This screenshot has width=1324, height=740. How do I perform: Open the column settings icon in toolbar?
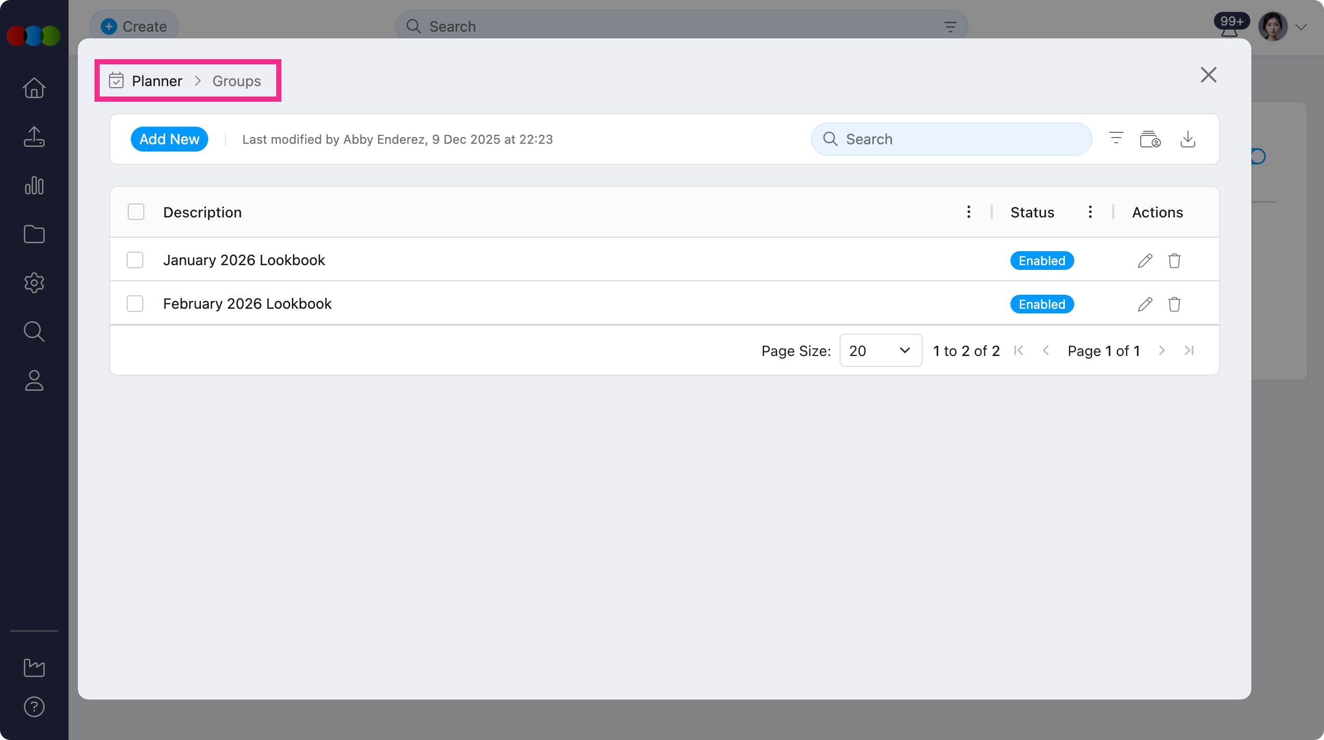click(1150, 139)
